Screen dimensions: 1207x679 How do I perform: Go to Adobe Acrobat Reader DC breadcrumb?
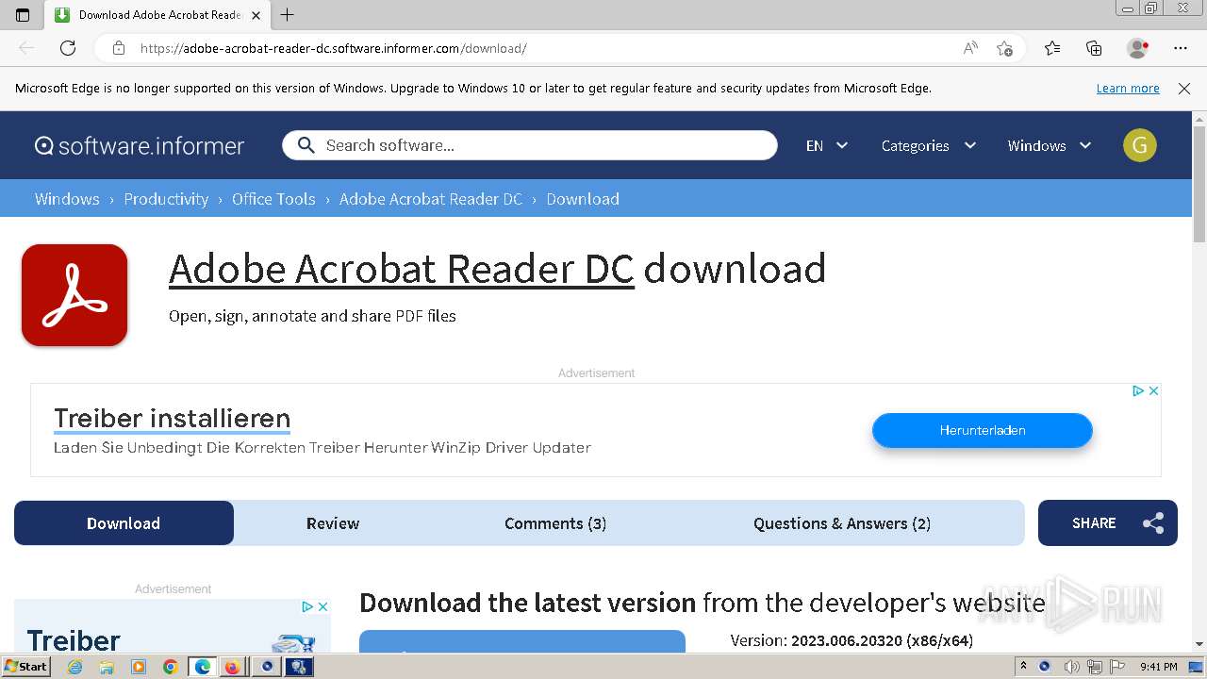(431, 199)
